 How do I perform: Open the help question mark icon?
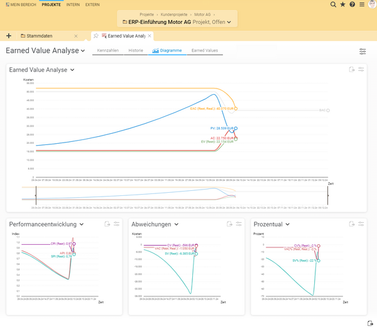[x=352, y=4]
